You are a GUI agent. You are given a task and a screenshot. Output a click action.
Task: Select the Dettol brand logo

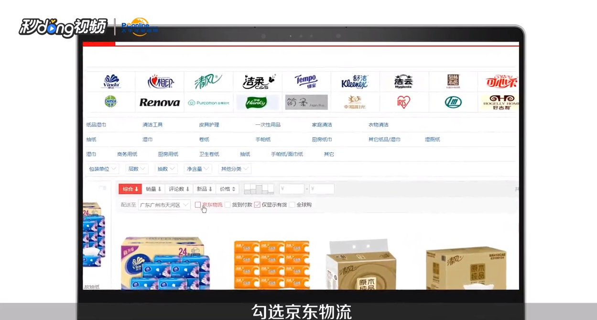[111, 102]
